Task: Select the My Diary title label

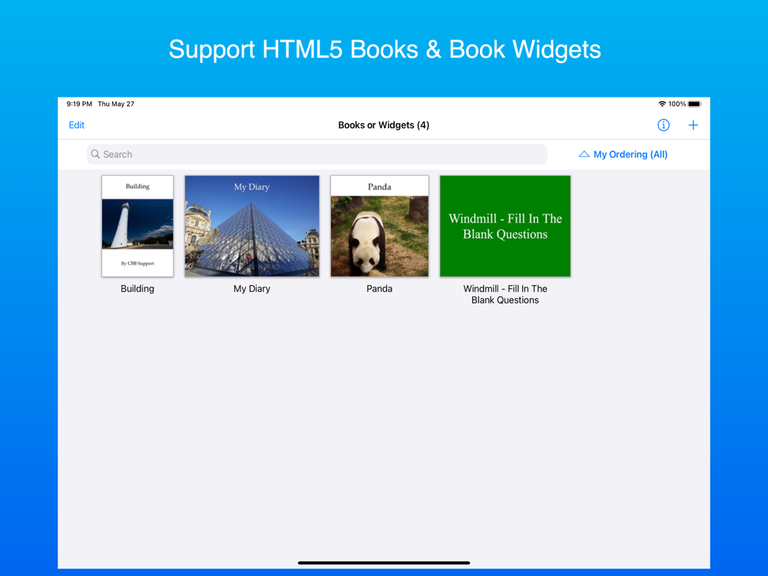Action: [252, 289]
